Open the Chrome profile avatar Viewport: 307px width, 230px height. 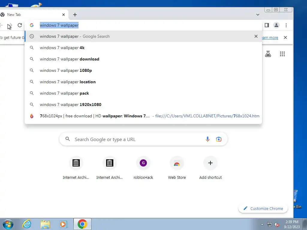click(x=276, y=25)
